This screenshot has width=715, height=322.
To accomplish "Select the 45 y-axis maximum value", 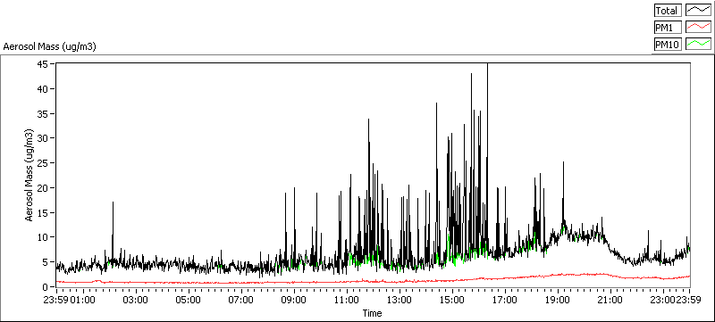I will click(43, 64).
